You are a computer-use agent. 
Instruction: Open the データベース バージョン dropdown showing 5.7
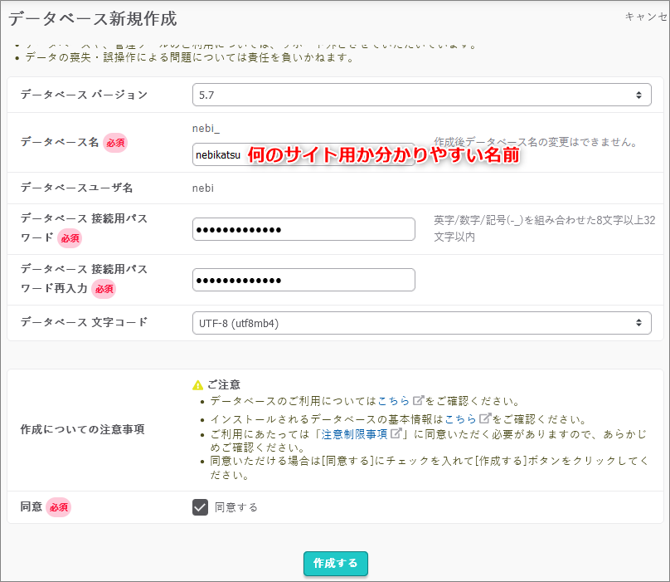pos(421,95)
